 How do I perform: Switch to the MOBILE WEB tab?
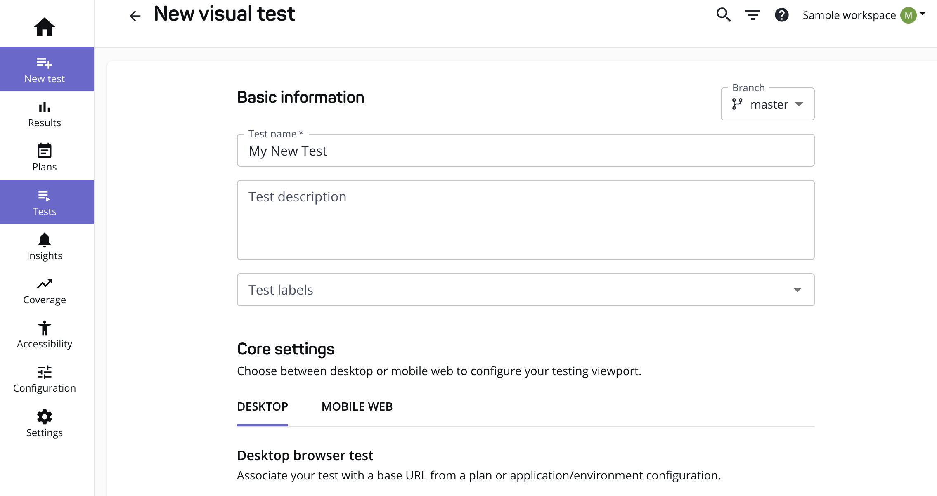pyautogui.click(x=357, y=406)
